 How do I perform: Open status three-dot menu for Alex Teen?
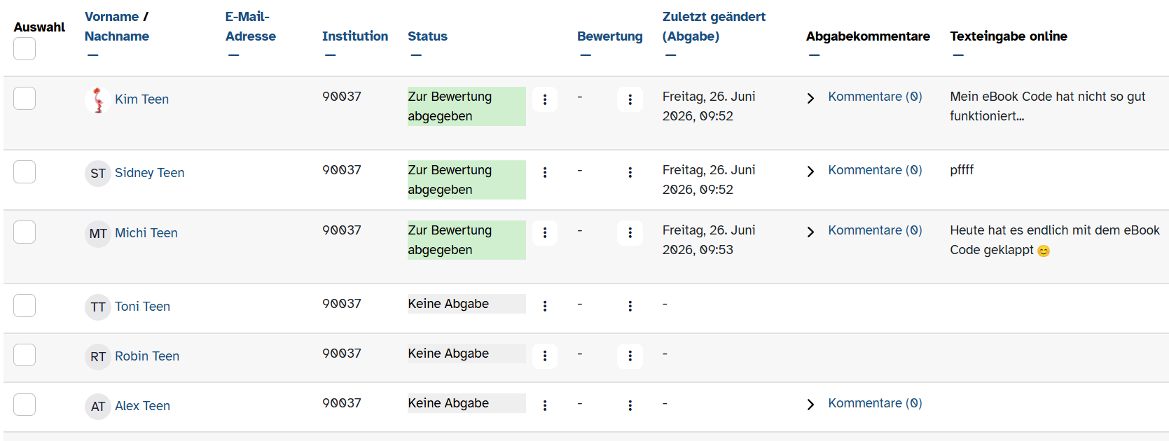click(x=545, y=405)
